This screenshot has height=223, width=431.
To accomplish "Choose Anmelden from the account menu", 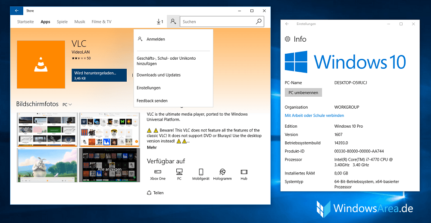I will pos(156,39).
